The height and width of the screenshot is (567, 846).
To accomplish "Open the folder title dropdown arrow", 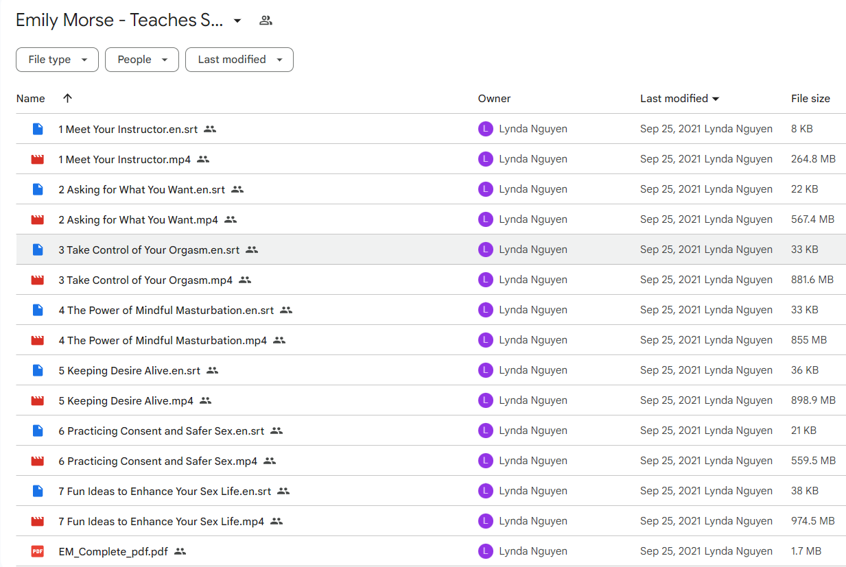I will tap(237, 21).
